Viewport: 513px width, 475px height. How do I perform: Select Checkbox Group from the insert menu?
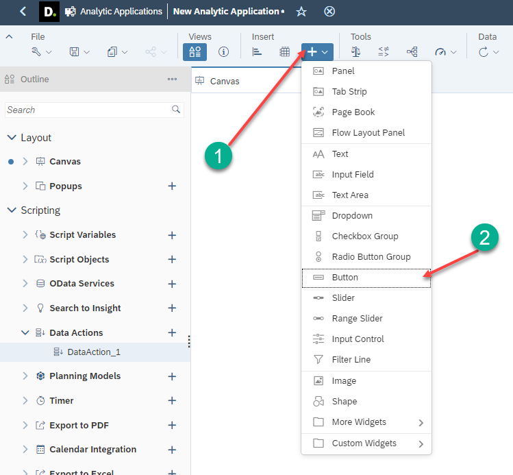point(364,236)
